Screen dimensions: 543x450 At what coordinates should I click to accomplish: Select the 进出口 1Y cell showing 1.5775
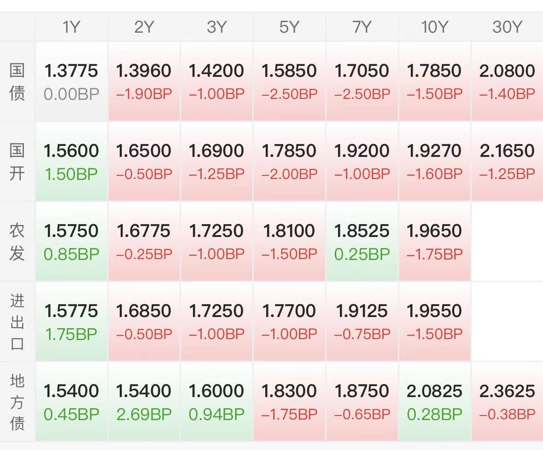click(71, 322)
